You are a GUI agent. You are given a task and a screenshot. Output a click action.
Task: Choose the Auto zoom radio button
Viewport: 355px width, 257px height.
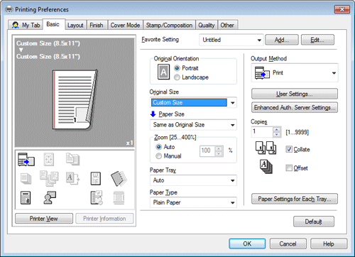(158, 147)
